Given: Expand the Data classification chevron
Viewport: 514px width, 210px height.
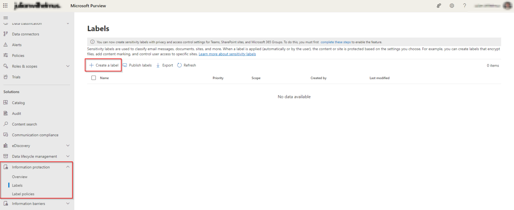Looking at the screenshot, I should [x=68, y=23].
